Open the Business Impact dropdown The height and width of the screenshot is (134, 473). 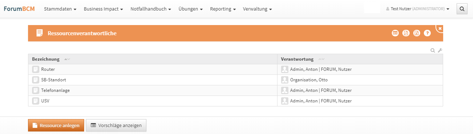click(103, 9)
